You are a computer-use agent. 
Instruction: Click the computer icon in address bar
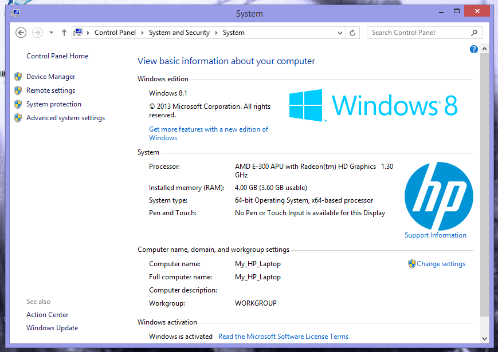(78, 33)
